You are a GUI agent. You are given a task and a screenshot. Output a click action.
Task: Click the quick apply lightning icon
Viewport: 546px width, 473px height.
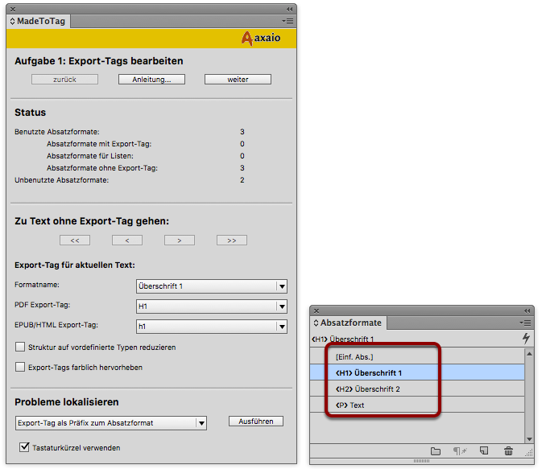(x=526, y=338)
